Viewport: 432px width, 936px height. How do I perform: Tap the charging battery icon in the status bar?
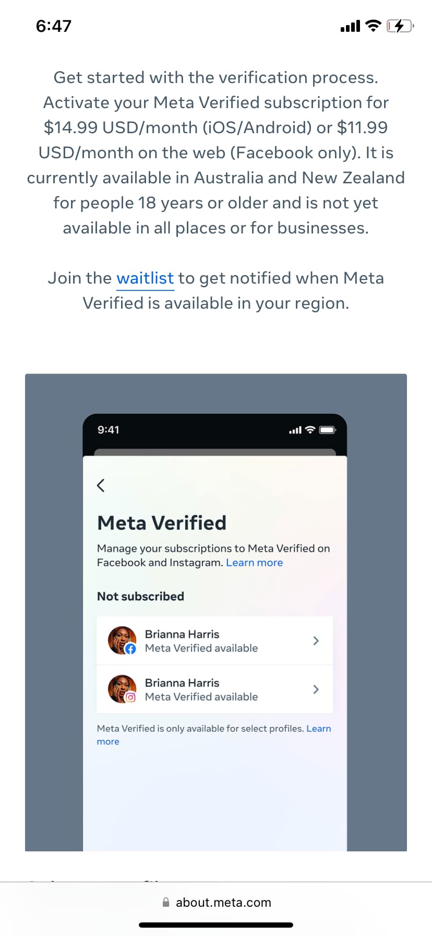[400, 26]
